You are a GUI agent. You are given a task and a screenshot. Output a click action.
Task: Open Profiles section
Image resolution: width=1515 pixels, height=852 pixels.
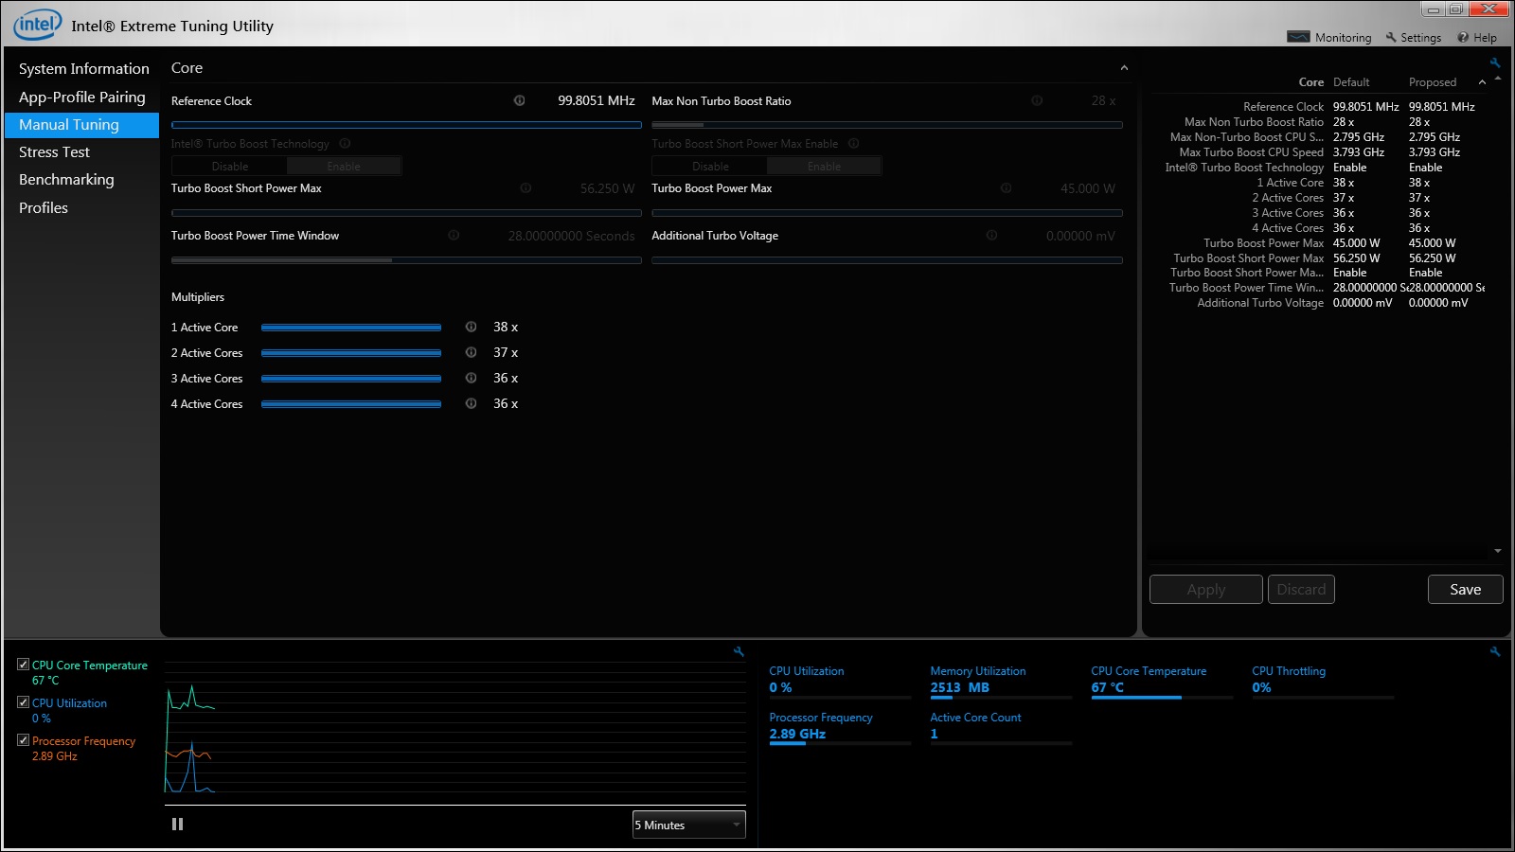click(x=44, y=208)
